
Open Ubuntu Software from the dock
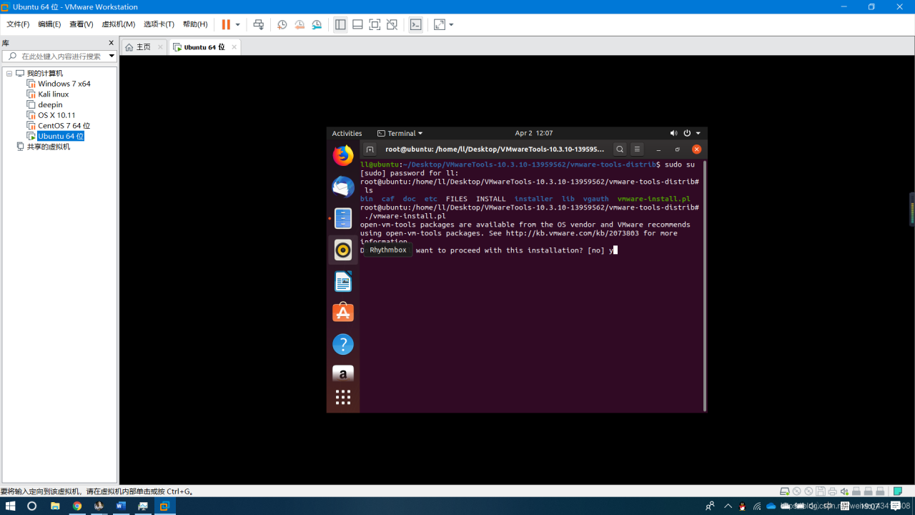(343, 313)
